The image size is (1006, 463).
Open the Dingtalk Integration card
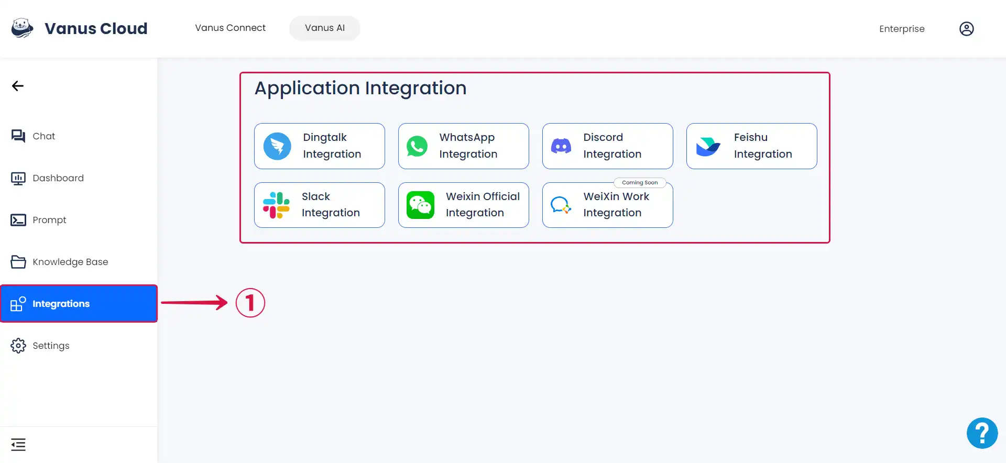click(320, 146)
